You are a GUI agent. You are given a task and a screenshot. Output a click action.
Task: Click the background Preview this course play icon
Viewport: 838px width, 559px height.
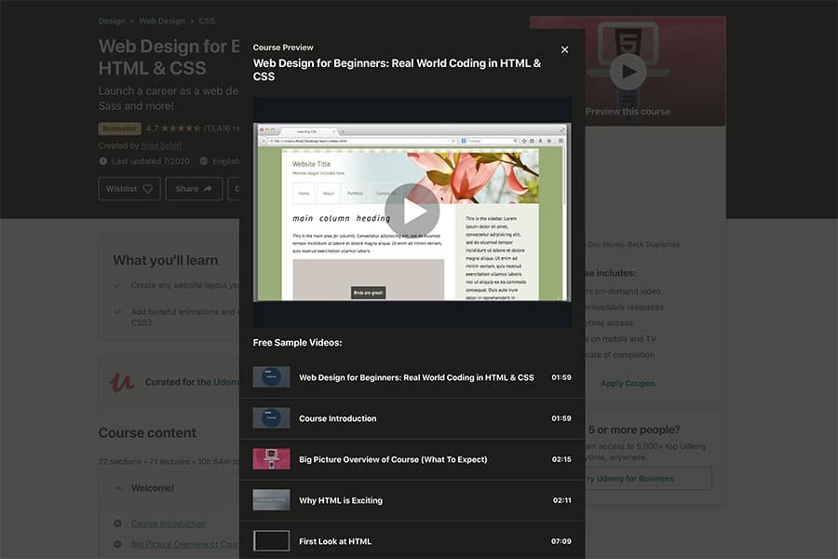pos(628,71)
